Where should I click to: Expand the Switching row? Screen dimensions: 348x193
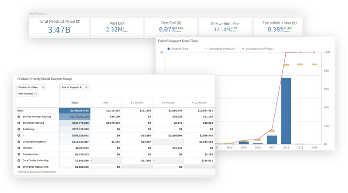[19, 129]
